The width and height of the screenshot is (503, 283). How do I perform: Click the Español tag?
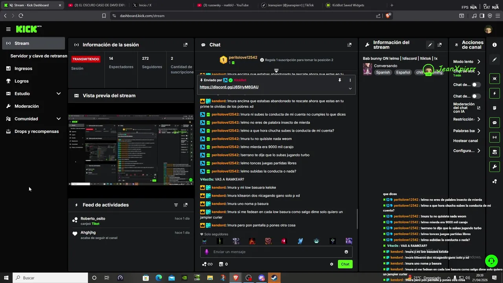click(x=403, y=72)
